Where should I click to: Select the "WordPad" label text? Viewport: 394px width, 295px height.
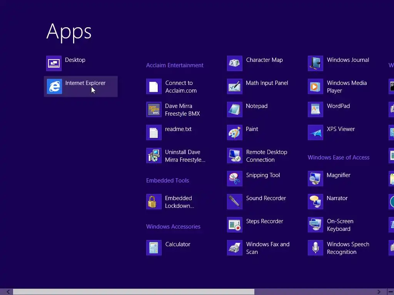338,106
